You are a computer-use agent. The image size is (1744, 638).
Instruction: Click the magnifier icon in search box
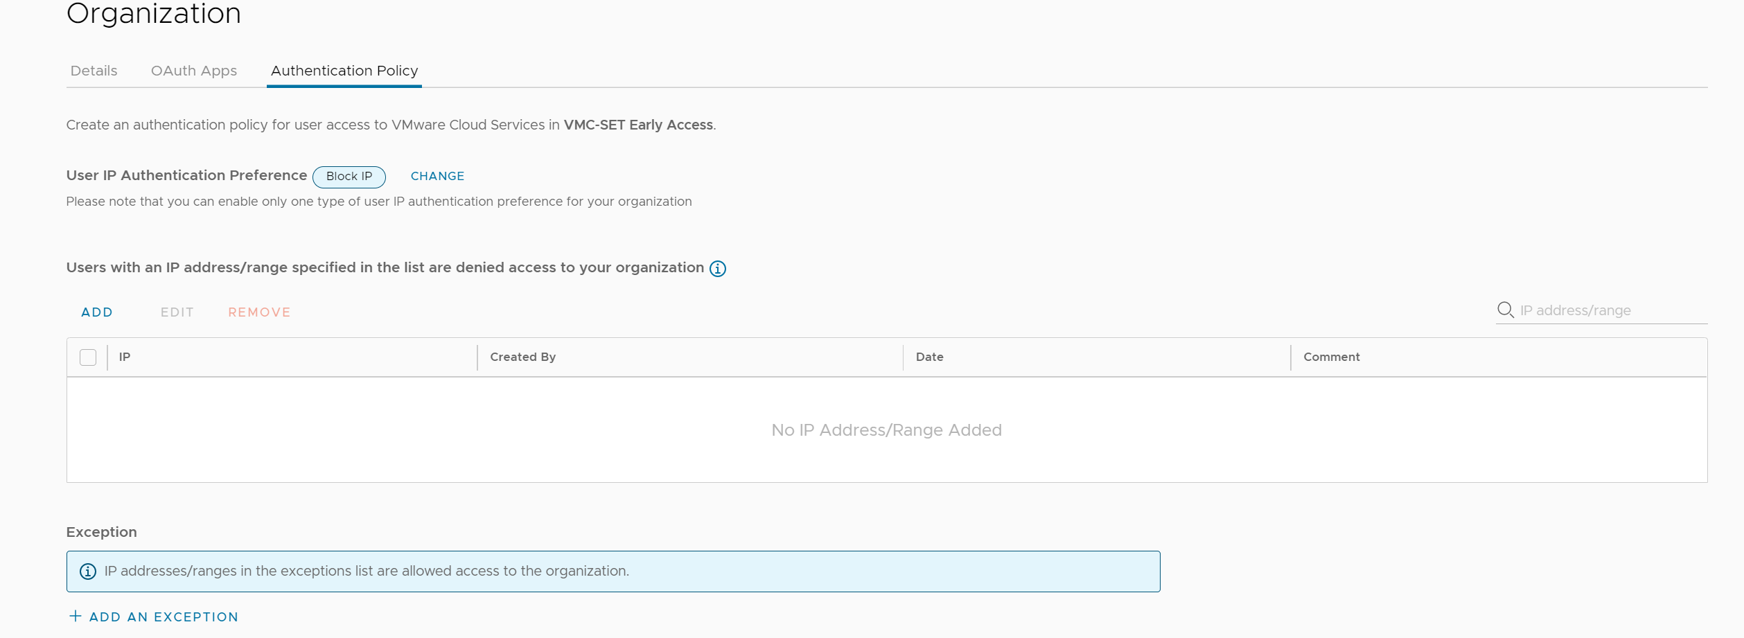click(1504, 310)
